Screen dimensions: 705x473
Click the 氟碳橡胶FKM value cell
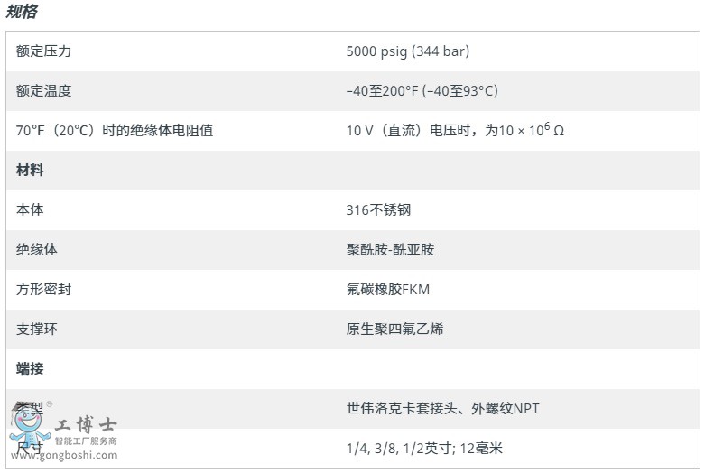(387, 290)
